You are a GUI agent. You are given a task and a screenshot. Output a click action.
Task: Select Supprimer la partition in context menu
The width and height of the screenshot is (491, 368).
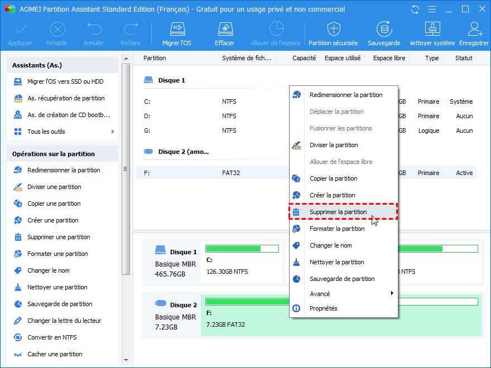click(x=338, y=212)
